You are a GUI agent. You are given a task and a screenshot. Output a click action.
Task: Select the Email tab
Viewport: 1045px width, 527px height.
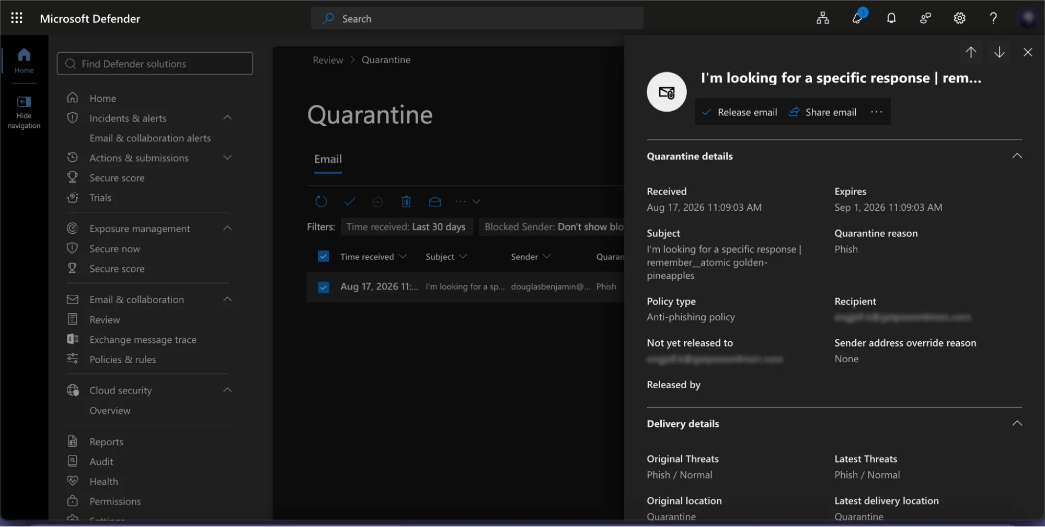pos(328,160)
